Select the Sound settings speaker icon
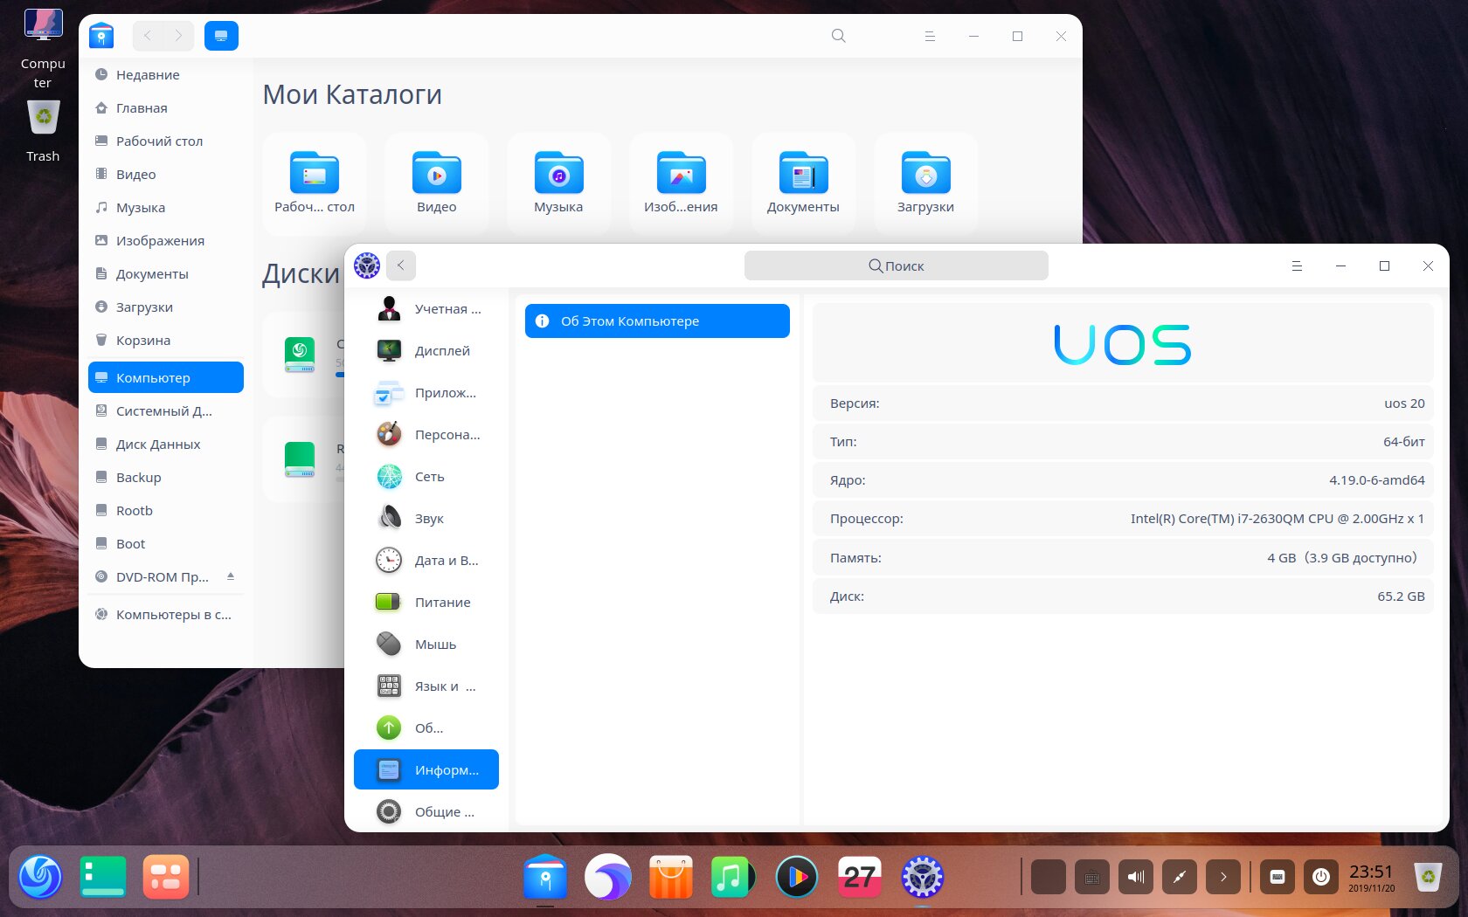 [389, 518]
